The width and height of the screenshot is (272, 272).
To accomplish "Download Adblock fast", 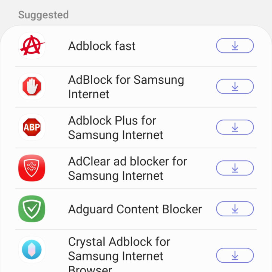I will click(x=235, y=46).
